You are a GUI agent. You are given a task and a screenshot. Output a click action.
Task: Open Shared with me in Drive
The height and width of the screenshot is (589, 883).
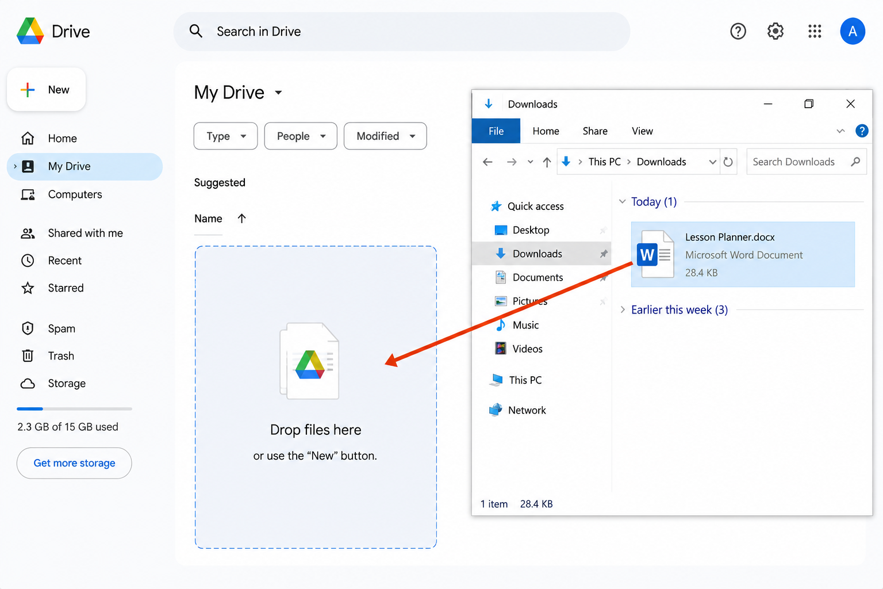(85, 233)
